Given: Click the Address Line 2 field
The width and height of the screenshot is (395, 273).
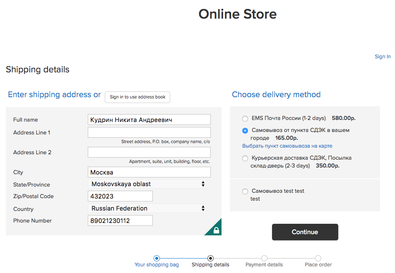Looking at the screenshot, I should point(149,152).
